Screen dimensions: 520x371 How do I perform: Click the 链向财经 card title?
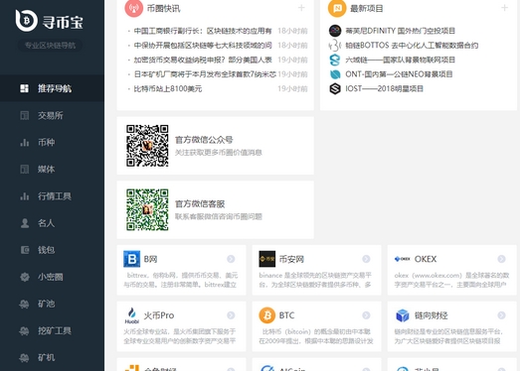[432, 315]
